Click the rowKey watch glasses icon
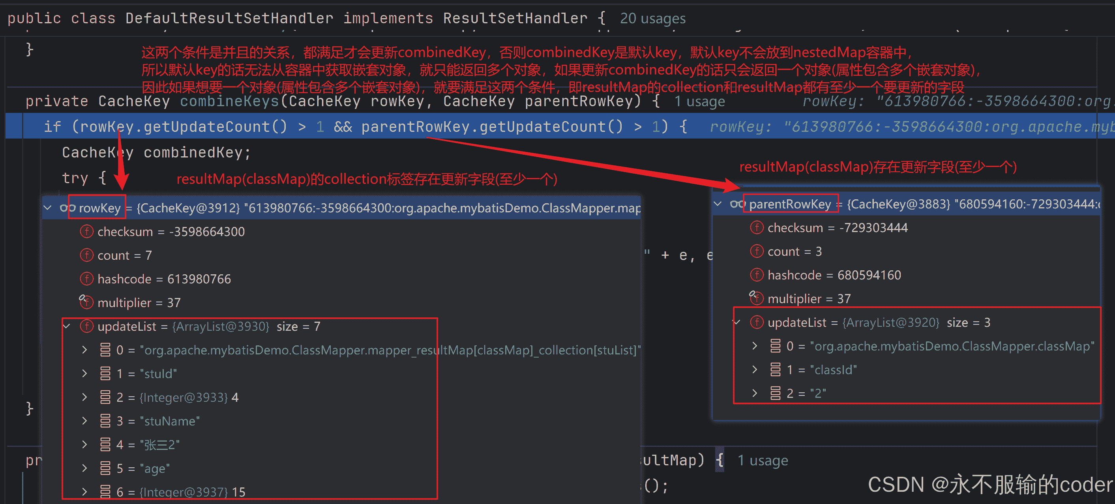The width and height of the screenshot is (1115, 504). point(67,208)
